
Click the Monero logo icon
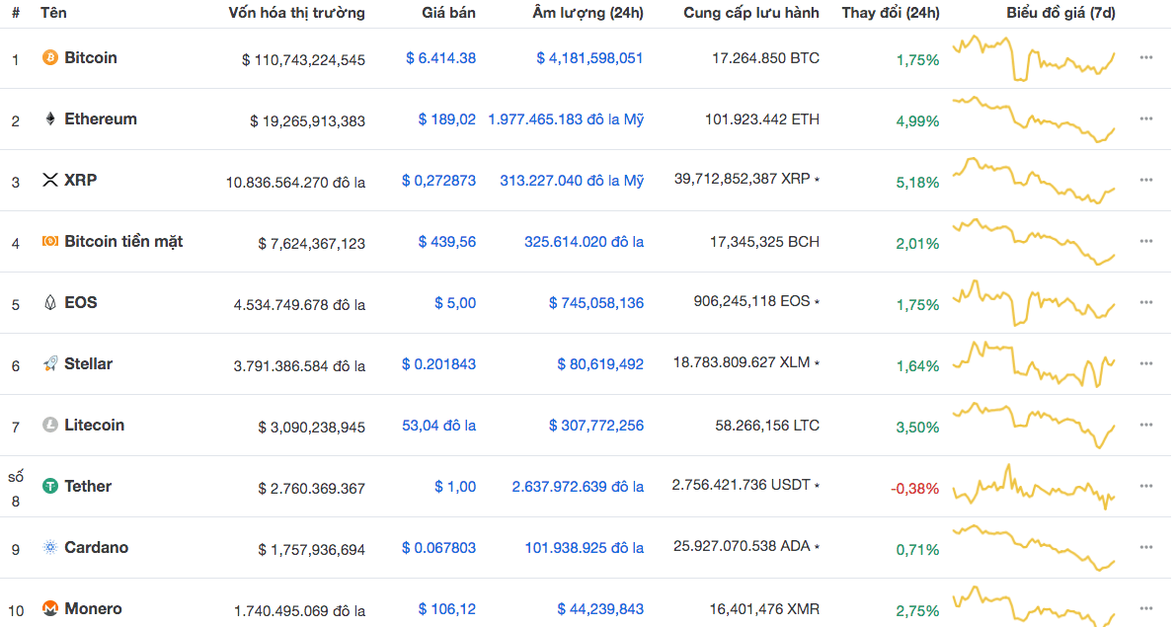tap(49, 609)
